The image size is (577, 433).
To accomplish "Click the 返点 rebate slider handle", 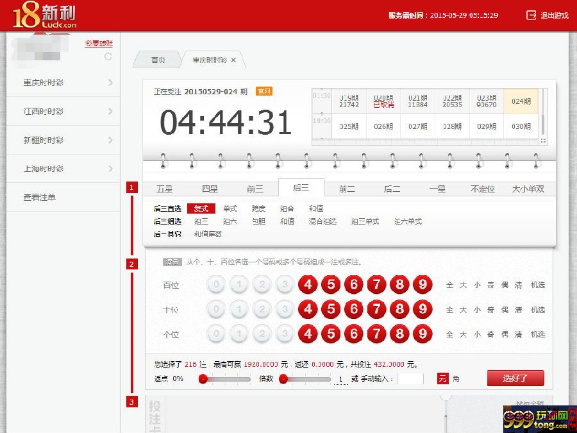I will pyautogui.click(x=203, y=378).
